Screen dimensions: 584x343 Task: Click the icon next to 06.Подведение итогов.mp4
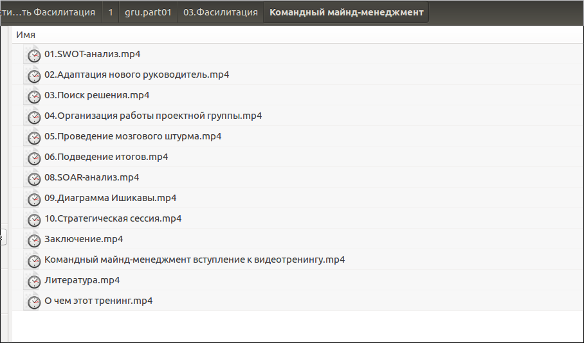point(33,157)
